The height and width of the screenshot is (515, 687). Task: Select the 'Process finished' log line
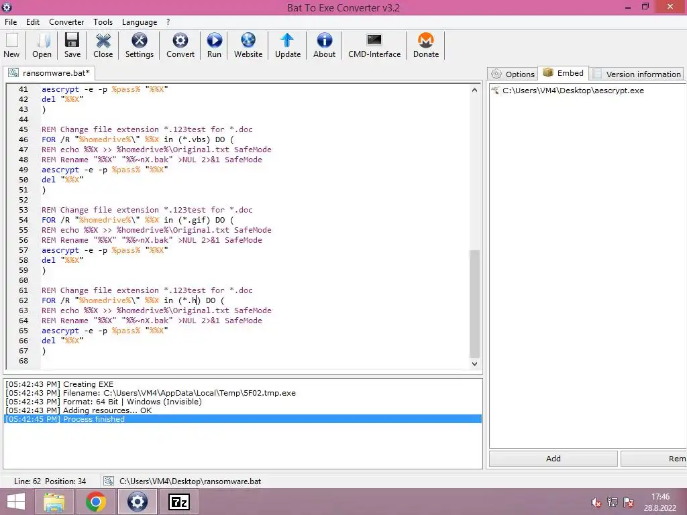243,419
